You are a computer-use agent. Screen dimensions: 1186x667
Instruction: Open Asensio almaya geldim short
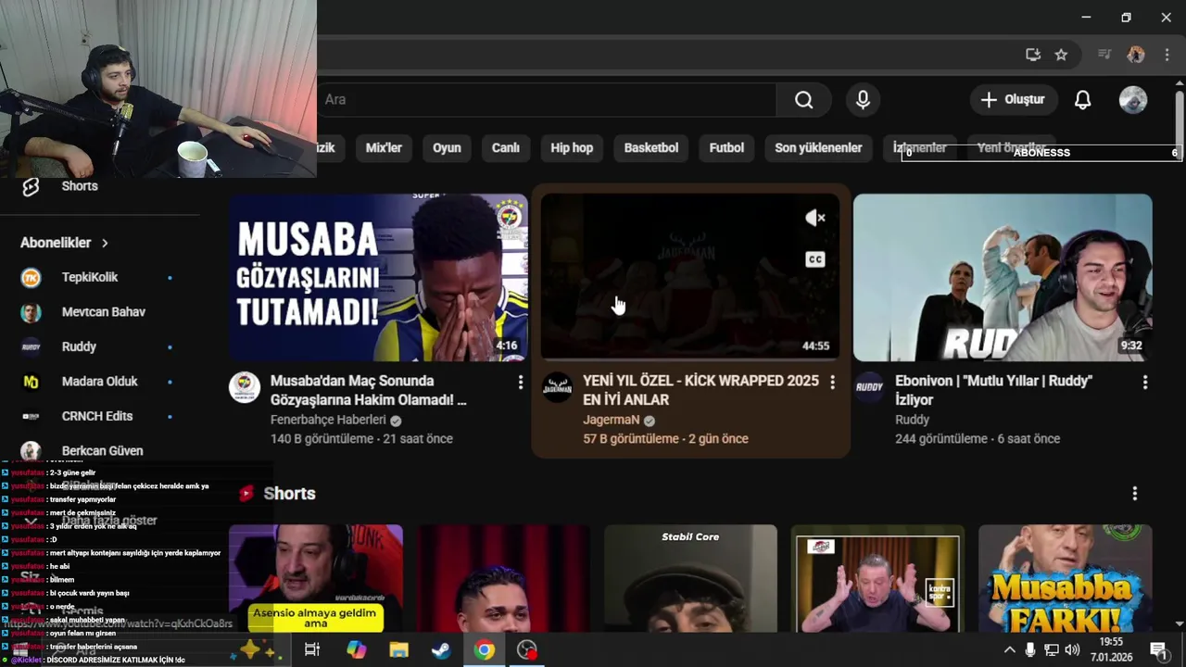pos(316,579)
